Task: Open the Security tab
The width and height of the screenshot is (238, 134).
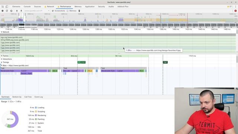Action: (x=102, y=7)
